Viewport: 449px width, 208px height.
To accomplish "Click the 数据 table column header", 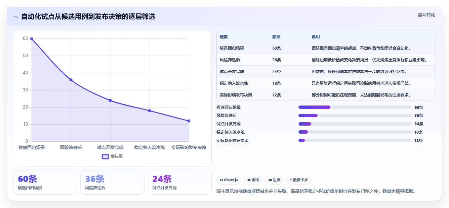I will [276, 37].
